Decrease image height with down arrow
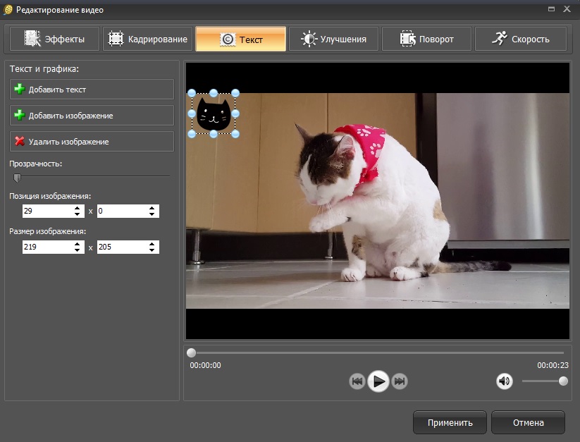This screenshot has width=580, height=442. 152,250
